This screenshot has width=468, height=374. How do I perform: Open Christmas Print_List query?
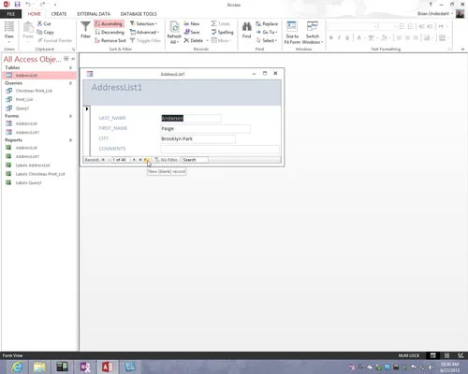(34, 91)
